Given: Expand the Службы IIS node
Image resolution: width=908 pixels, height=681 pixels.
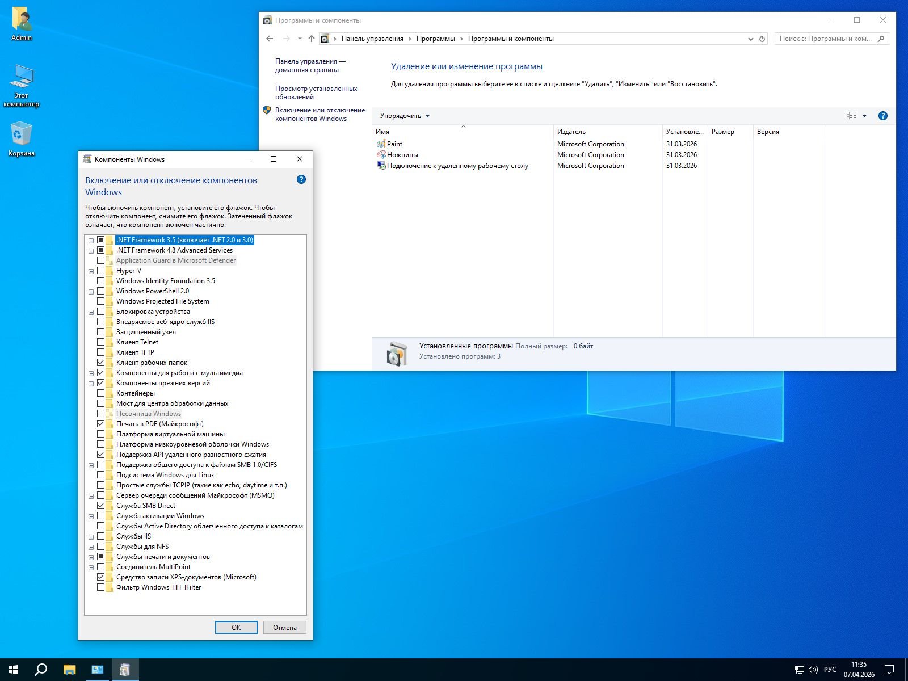Looking at the screenshot, I should tap(91, 537).
